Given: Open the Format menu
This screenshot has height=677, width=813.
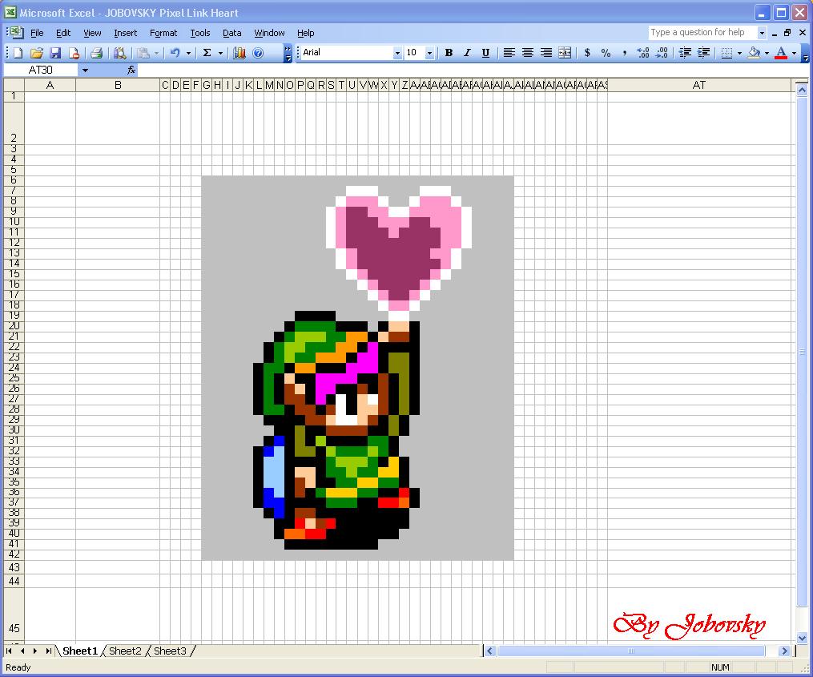Looking at the screenshot, I should [163, 33].
